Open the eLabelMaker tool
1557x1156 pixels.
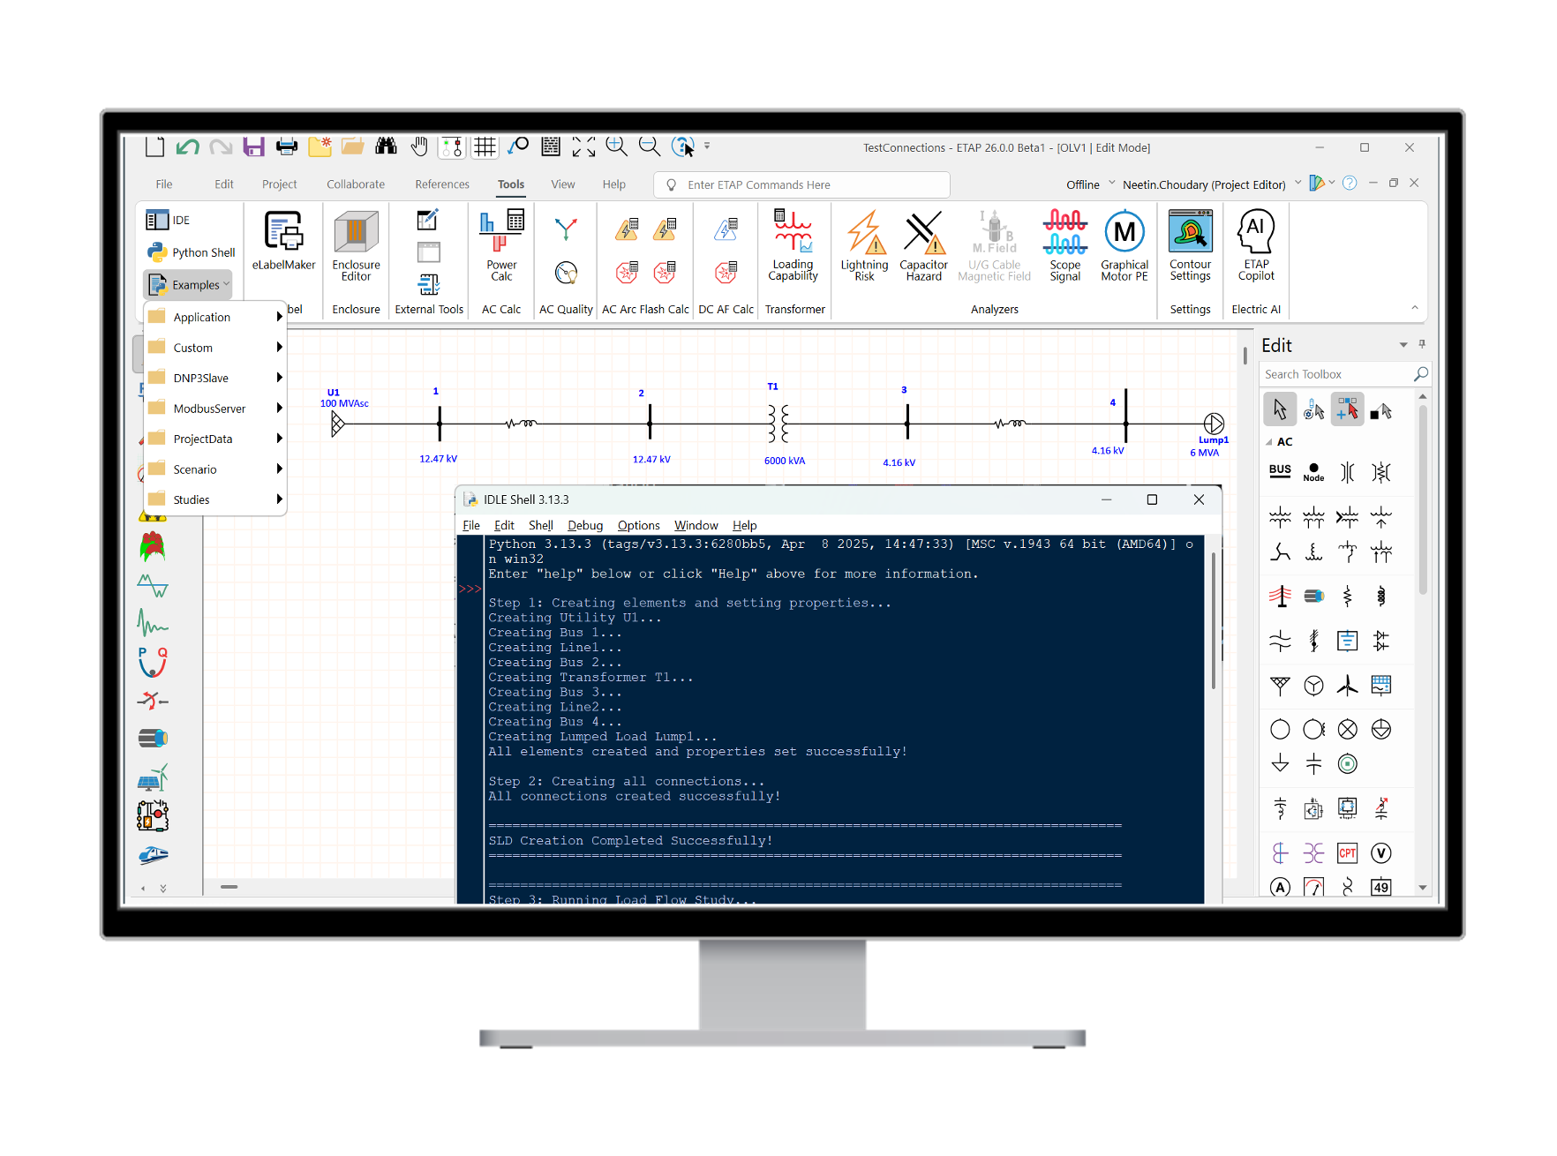[x=283, y=241]
